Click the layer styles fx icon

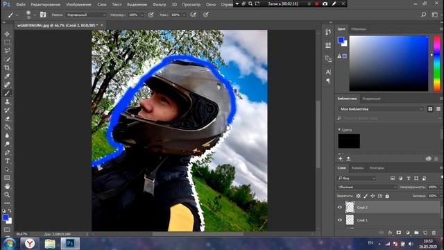coord(390,233)
